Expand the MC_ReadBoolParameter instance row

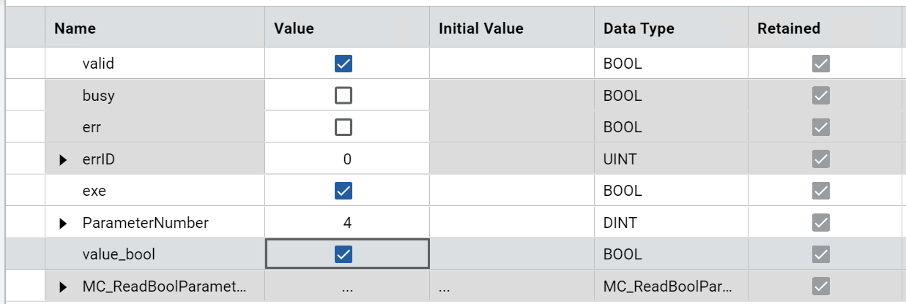(x=63, y=286)
